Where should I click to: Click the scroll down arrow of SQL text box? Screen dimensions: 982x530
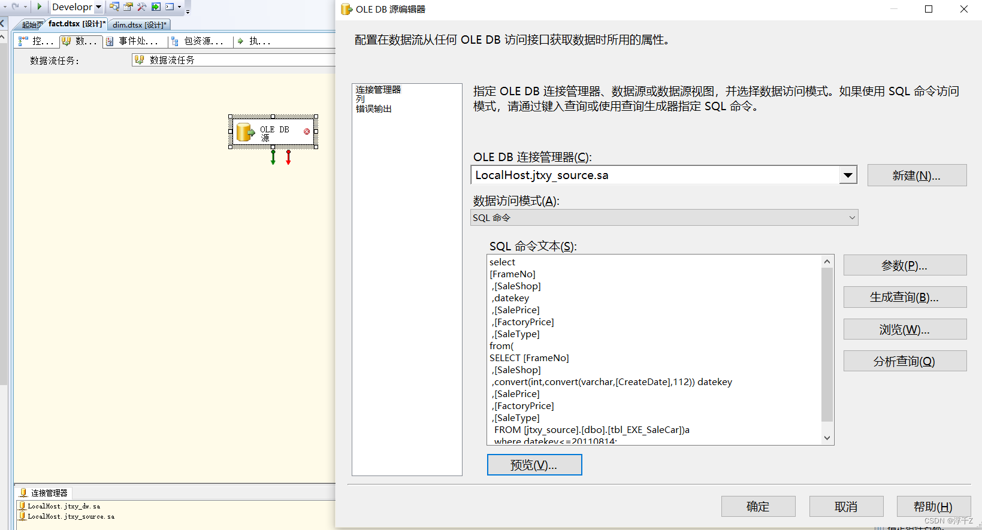pos(827,438)
